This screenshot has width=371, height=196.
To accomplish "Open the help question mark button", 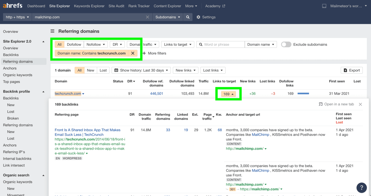I will 361,188.
